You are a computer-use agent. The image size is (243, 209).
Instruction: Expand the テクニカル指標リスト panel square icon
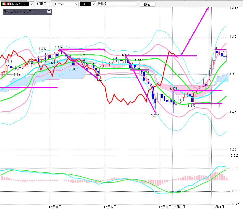tap(49, 11)
